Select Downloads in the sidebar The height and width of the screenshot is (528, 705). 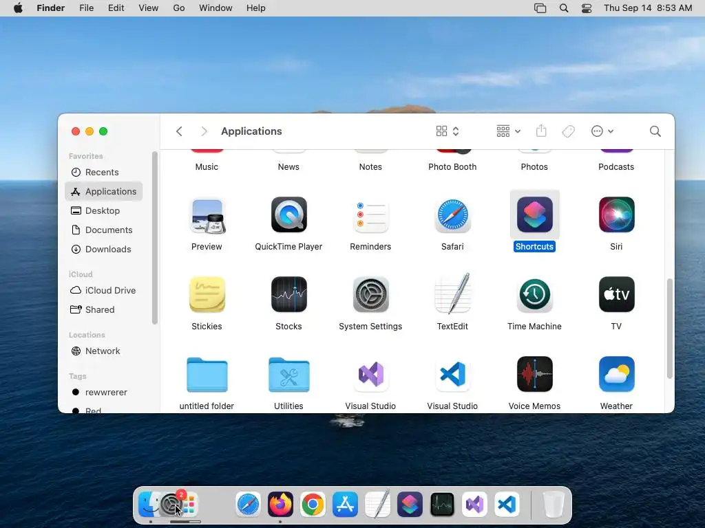pos(103,249)
